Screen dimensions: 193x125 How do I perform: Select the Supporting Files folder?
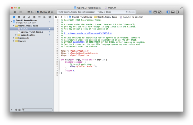coord(28,35)
